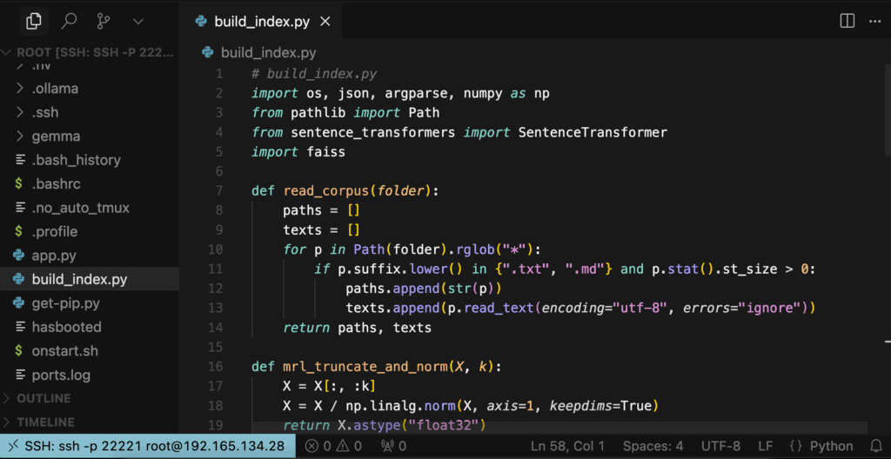Open the Explorer view icon
Image resolution: width=891 pixels, height=459 pixels.
coord(34,22)
